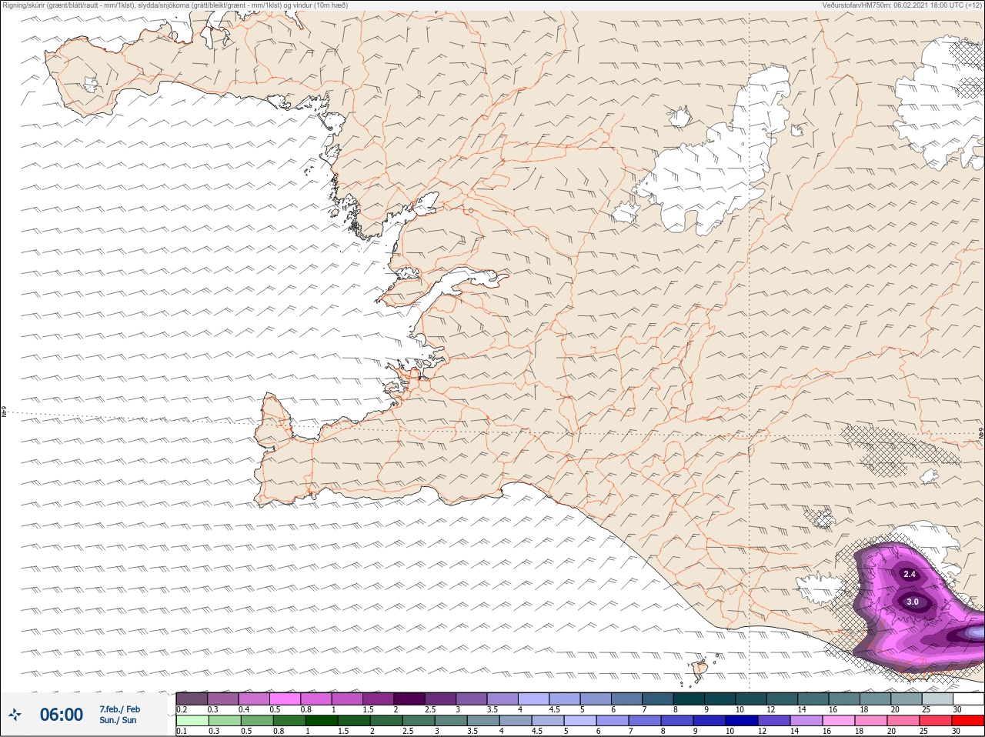The height and width of the screenshot is (737, 985).
Task: Select top legend white swatch above 30
Action: click(x=968, y=699)
